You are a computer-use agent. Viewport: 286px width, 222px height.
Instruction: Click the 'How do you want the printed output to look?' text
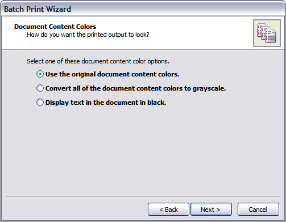[88, 35]
